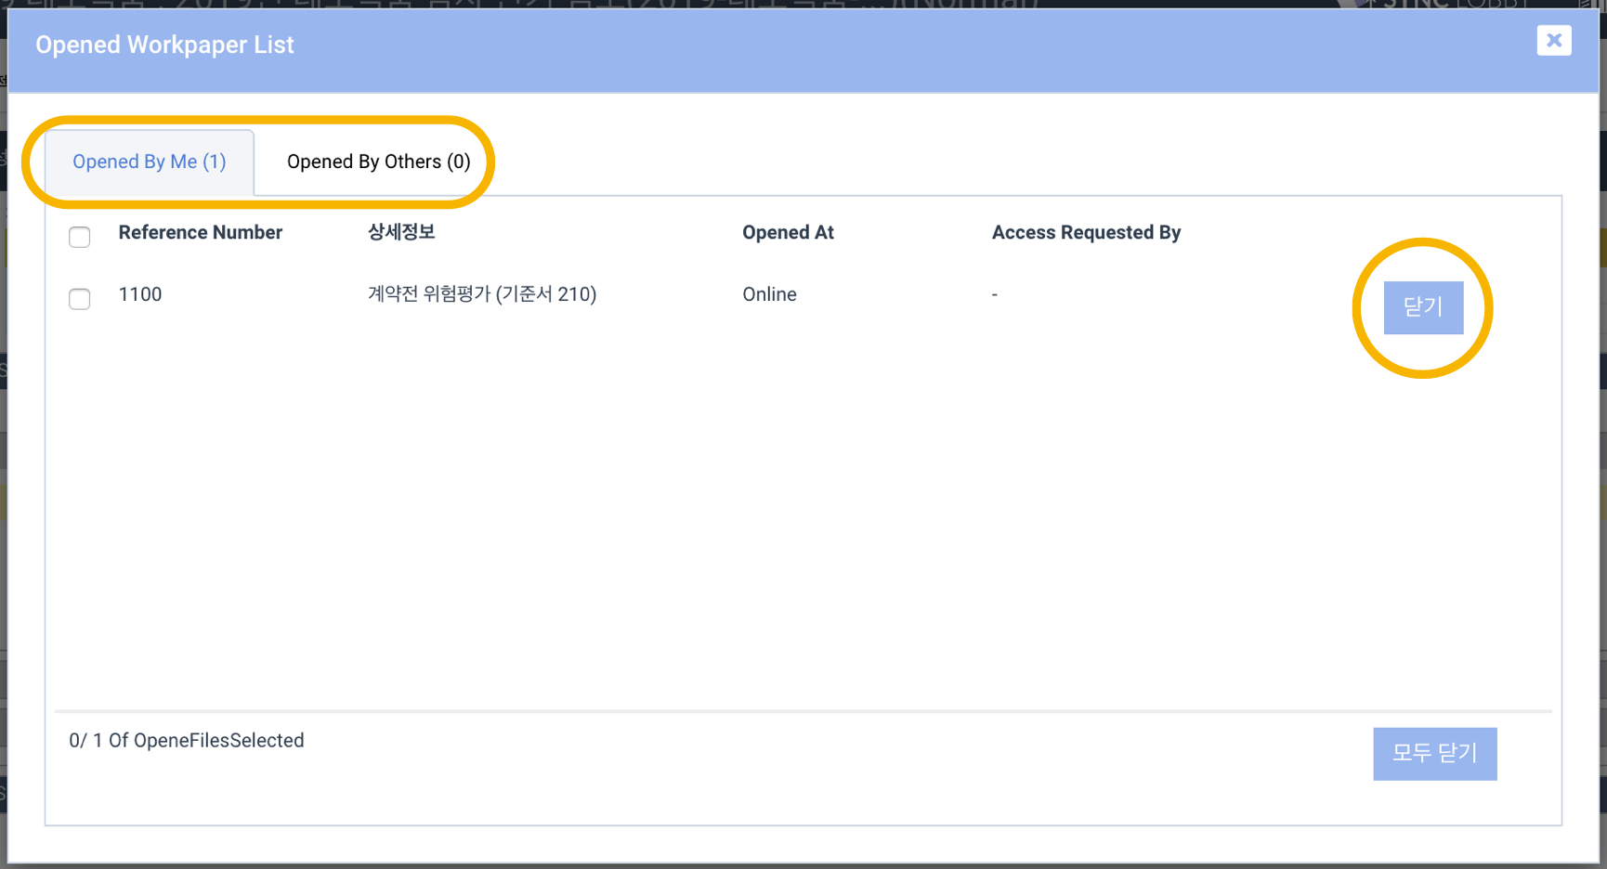Close the Opened Workpaper List dialog
The height and width of the screenshot is (869, 1607).
pos(1554,40)
